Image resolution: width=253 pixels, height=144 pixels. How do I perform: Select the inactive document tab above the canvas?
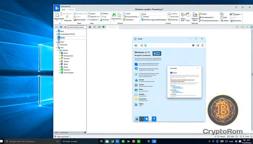pos(112,27)
